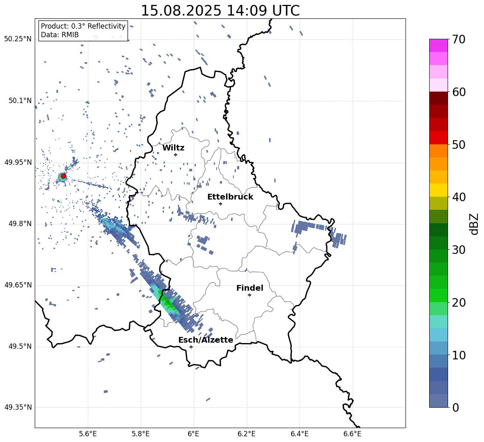Click the 5.6°E longitude label
The width and height of the screenshot is (484, 442).
tap(88, 434)
